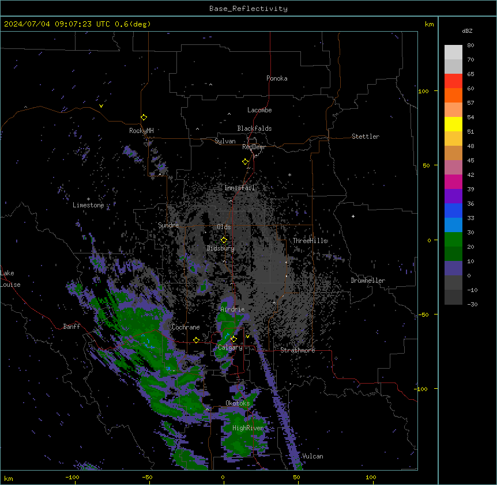This screenshot has width=497, height=485.
Task: Click the Vulcan label
Action: [x=313, y=456]
